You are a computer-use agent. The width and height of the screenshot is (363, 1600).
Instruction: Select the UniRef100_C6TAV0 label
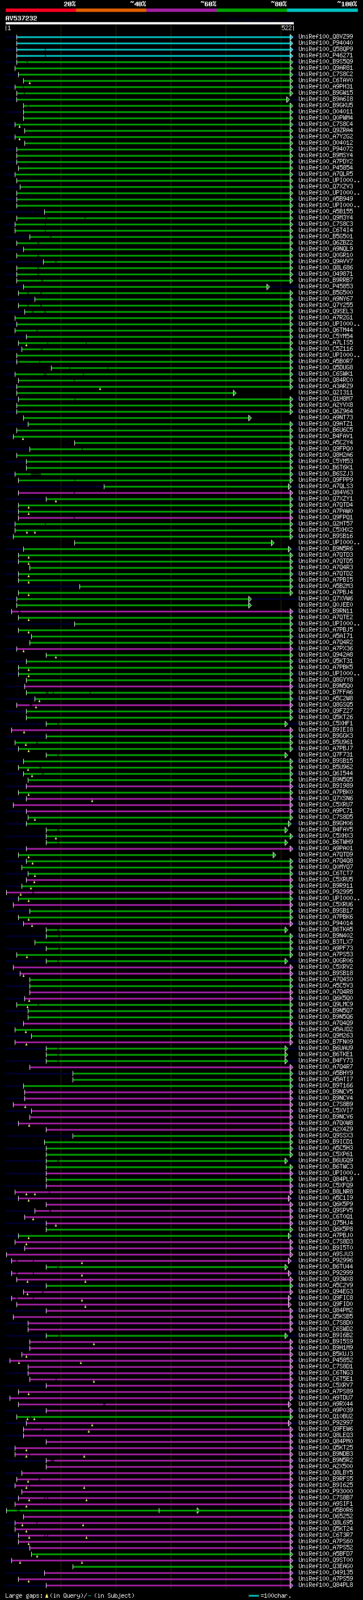[325, 80]
